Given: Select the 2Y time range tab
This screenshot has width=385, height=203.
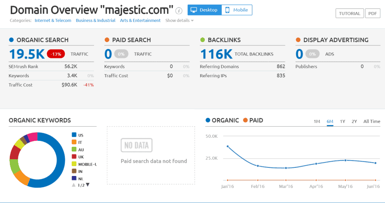Looking at the screenshot, I should point(354,121).
